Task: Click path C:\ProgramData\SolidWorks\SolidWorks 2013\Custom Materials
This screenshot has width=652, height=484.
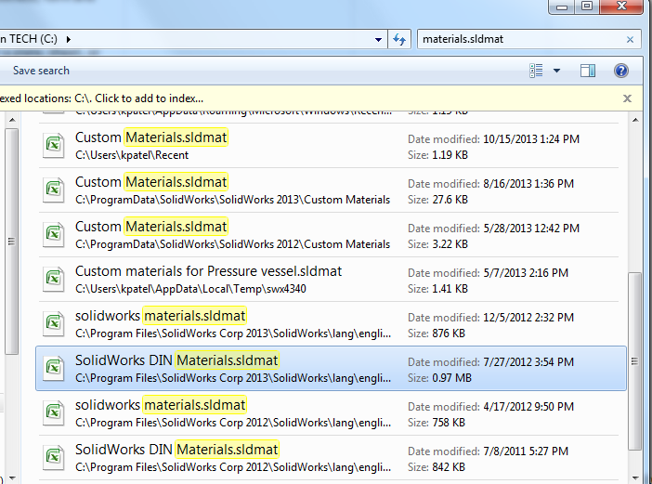Action: (x=232, y=200)
